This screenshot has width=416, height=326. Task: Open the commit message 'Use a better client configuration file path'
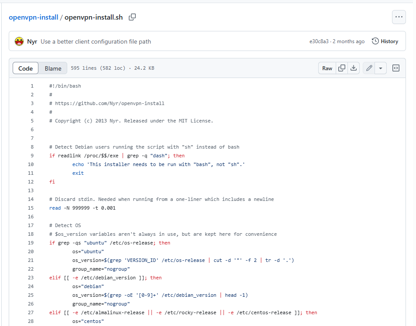click(x=96, y=41)
